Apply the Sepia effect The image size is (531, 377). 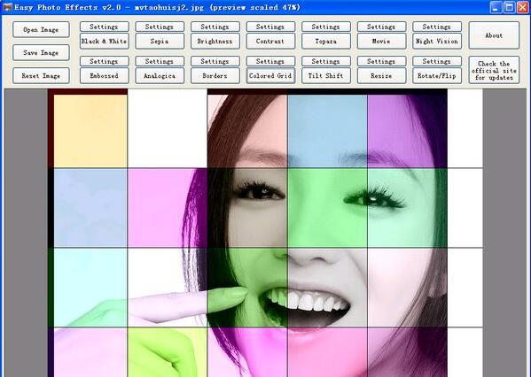click(160, 42)
